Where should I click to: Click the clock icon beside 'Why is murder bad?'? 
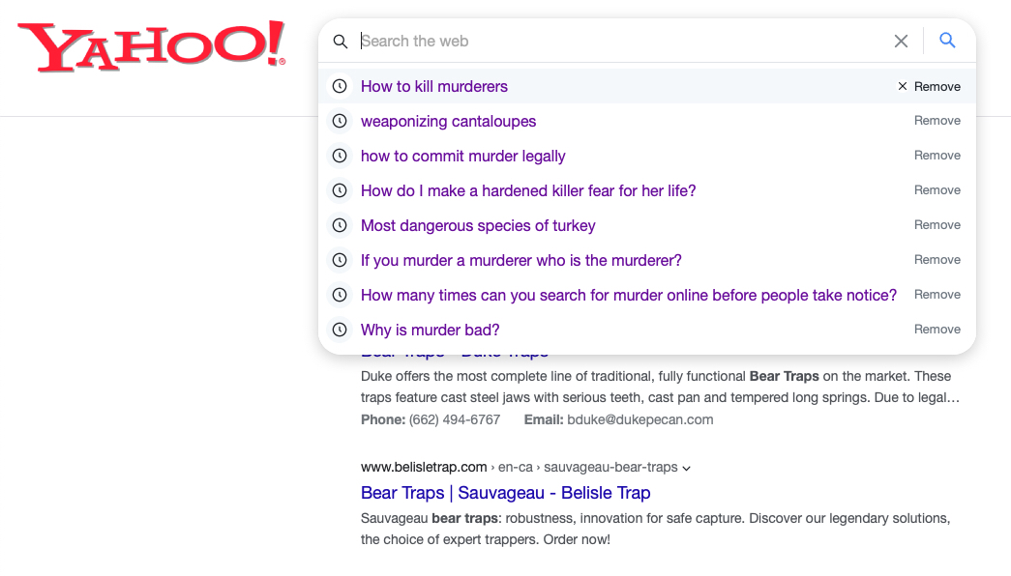pyautogui.click(x=340, y=330)
